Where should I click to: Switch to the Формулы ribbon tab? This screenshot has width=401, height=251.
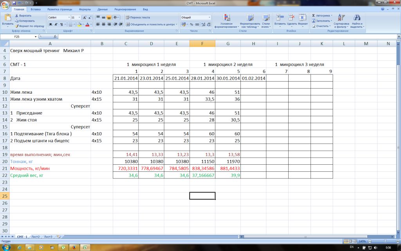pyautogui.click(x=85, y=9)
